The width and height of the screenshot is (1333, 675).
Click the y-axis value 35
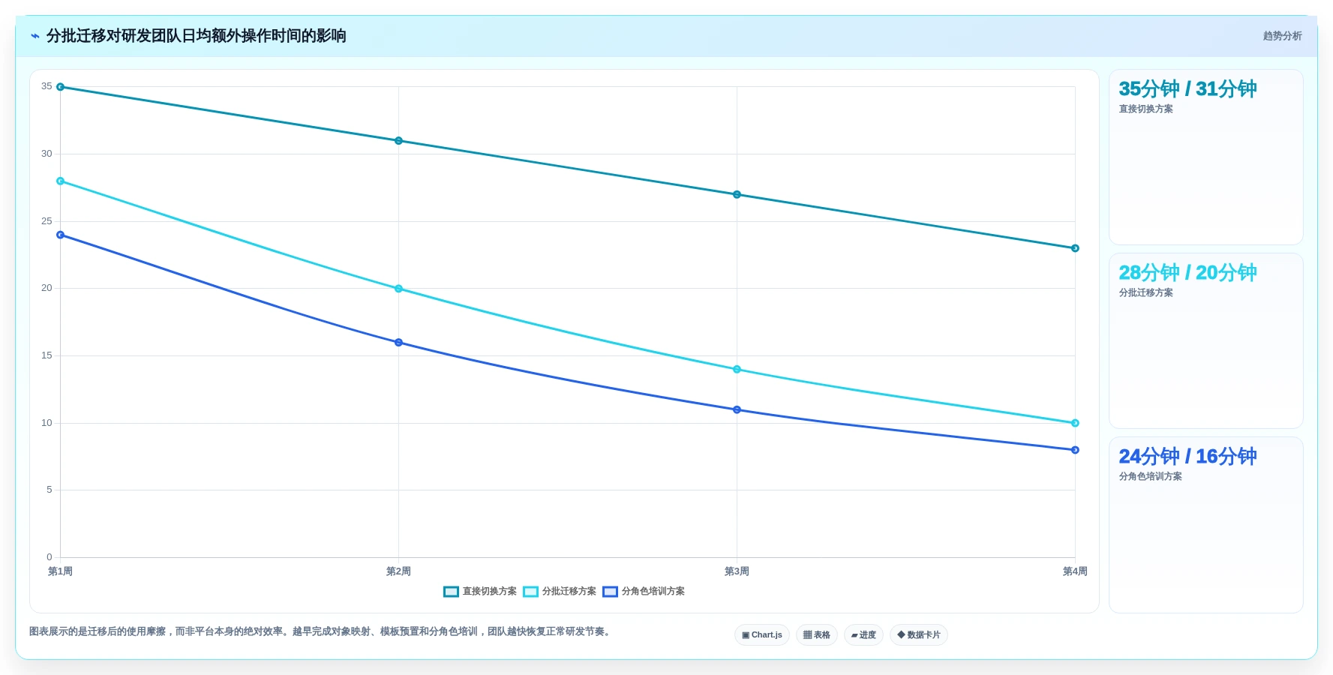[47, 86]
